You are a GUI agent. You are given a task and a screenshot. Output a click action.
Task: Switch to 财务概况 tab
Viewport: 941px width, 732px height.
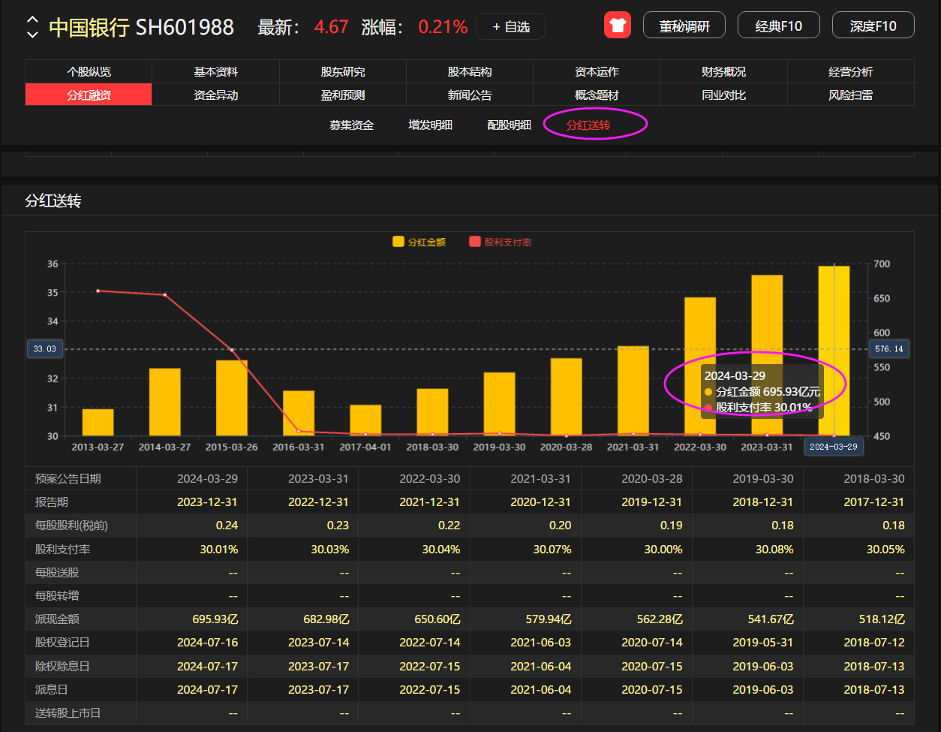[724, 71]
